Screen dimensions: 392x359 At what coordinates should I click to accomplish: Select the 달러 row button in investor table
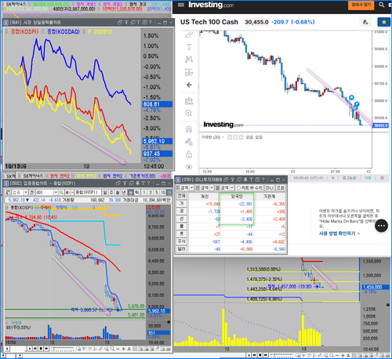pyautogui.click(x=182, y=249)
